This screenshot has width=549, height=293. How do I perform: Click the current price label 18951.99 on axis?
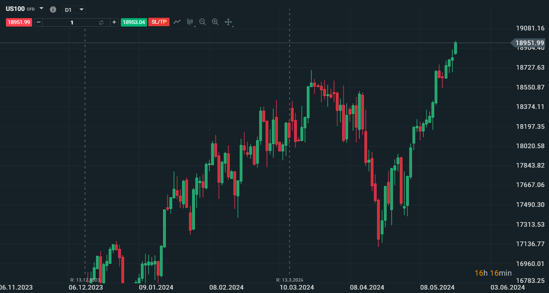click(530, 43)
